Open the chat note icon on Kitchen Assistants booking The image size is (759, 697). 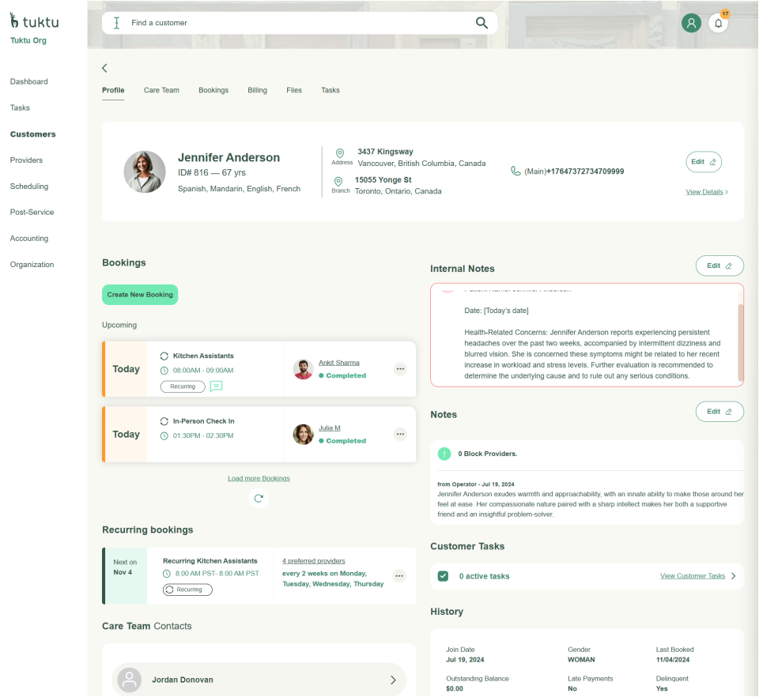coord(216,386)
